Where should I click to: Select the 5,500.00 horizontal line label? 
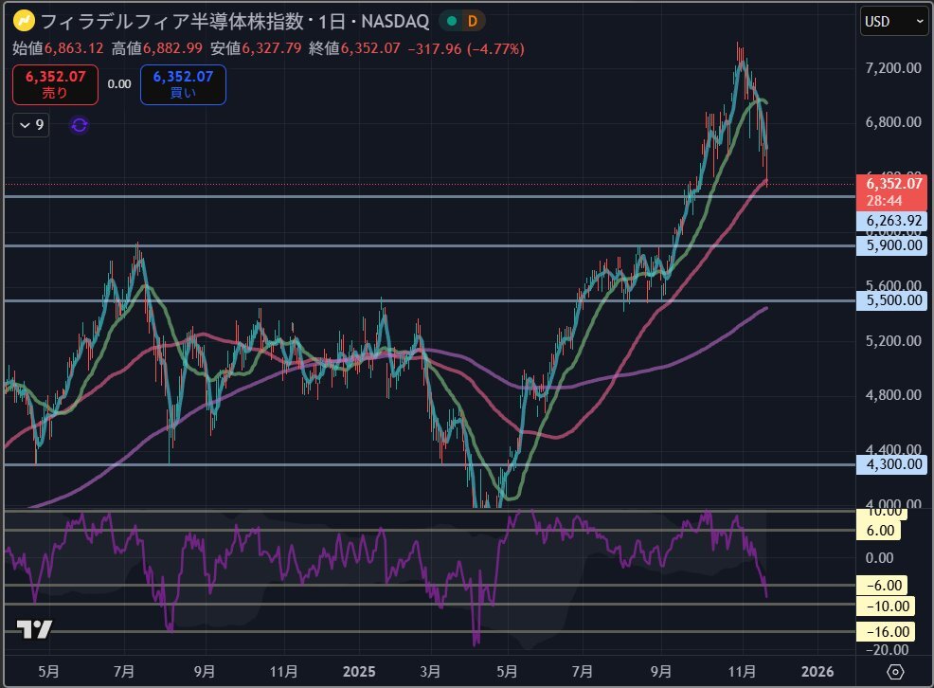893,300
